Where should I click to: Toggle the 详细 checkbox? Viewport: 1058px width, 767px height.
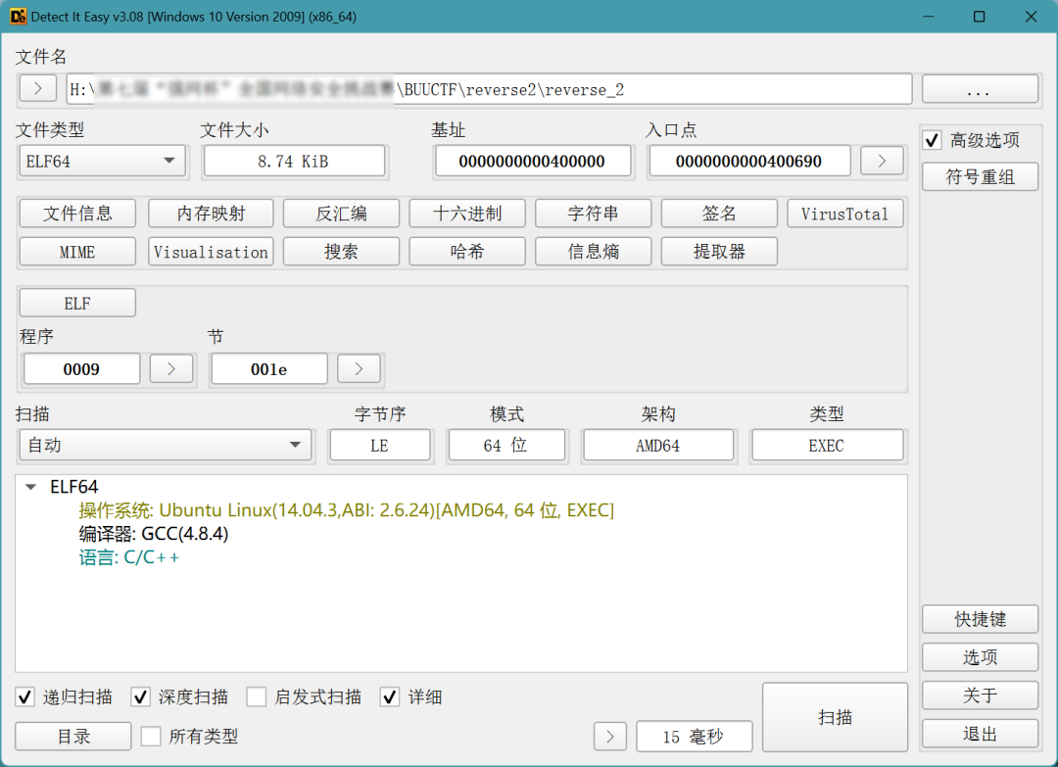click(390, 696)
